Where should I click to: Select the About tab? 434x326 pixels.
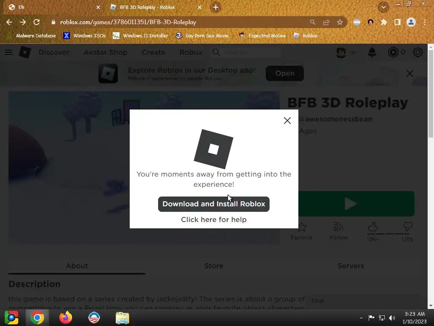pos(77,266)
